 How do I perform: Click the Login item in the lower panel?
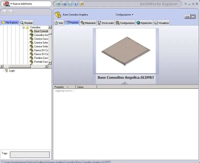click(12, 71)
